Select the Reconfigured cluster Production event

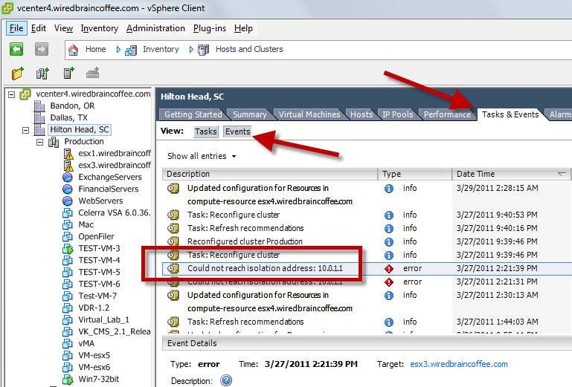(366, 241)
